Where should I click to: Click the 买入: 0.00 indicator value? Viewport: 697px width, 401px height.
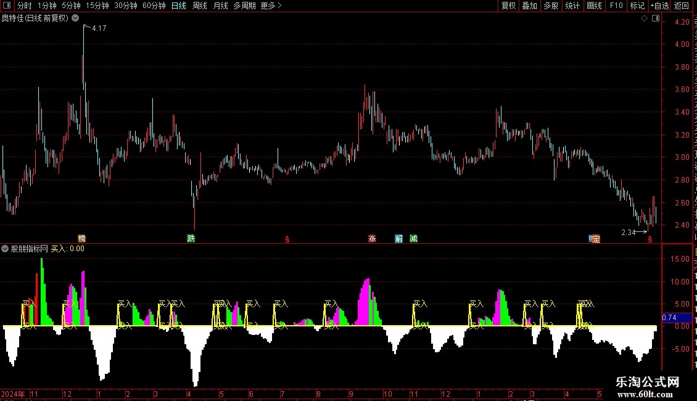coord(68,249)
